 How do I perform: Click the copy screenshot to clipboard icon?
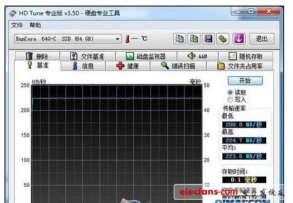194,38
